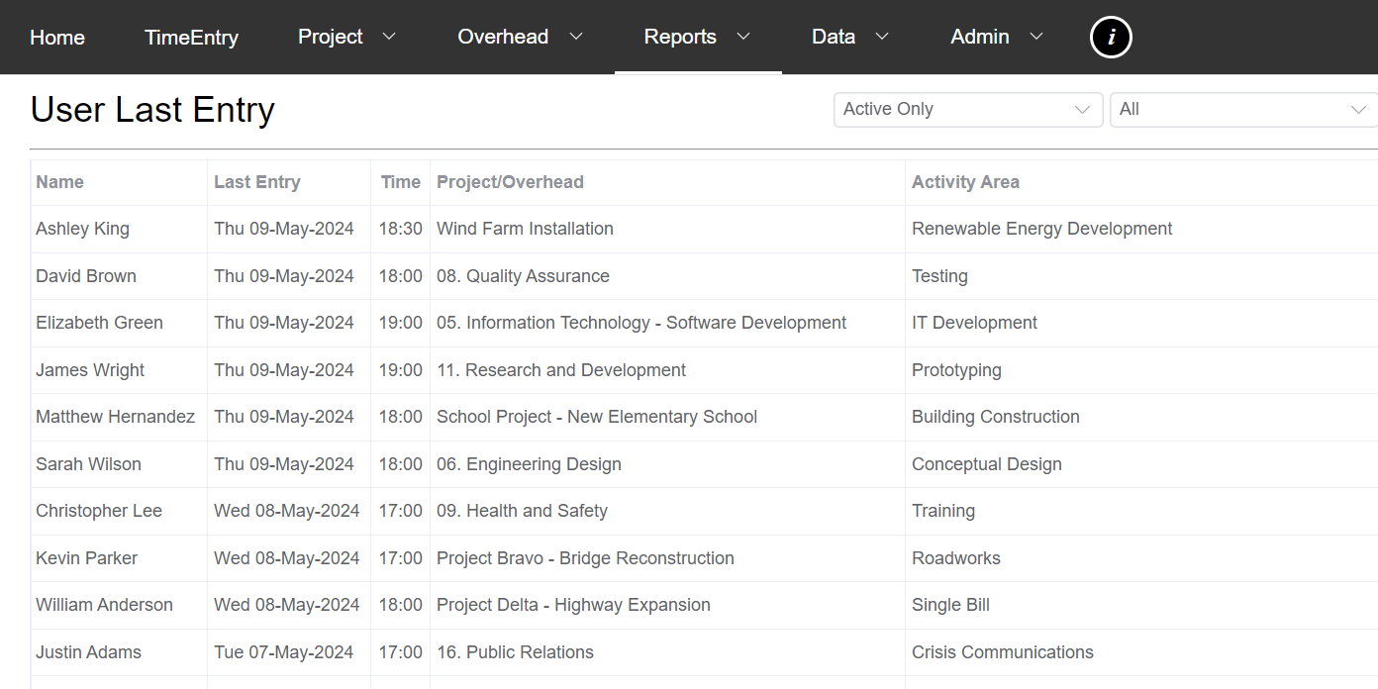
Task: Click the Crisis Communications activity cell
Action: coord(1002,652)
